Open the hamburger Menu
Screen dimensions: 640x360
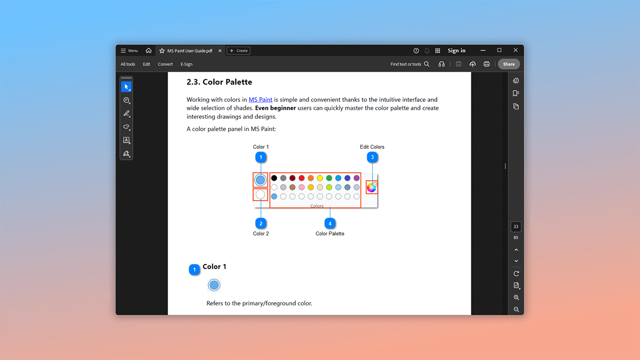pos(128,50)
